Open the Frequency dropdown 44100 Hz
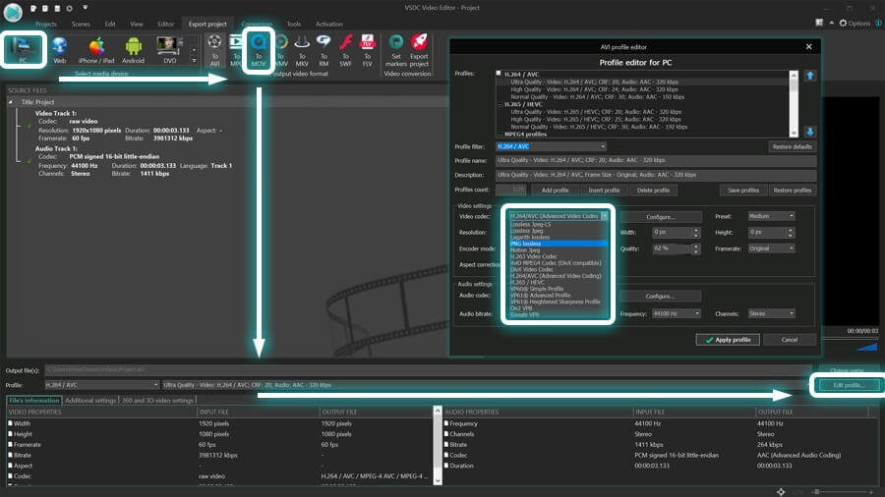Viewport: 885px width, 497px height. point(677,314)
